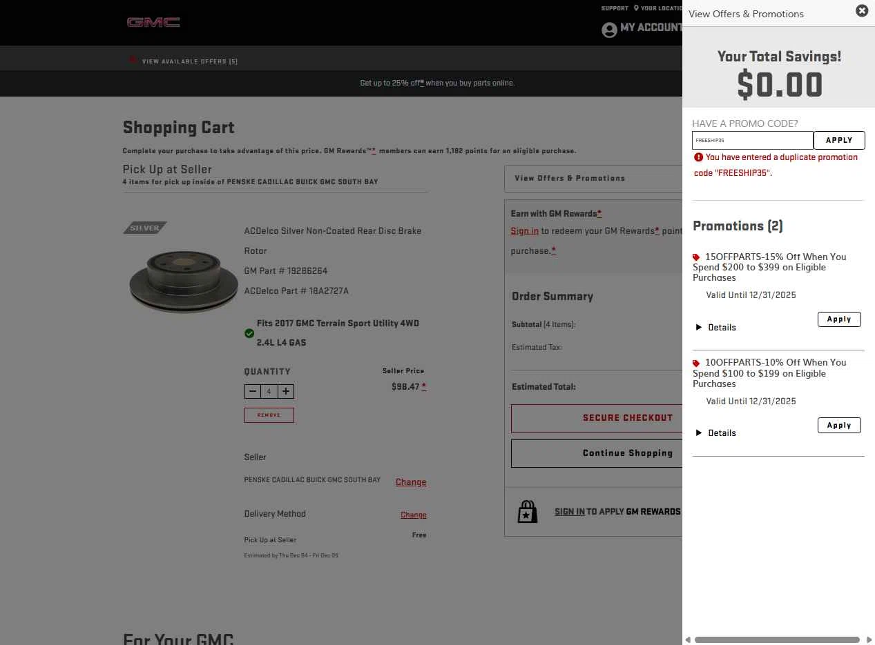Click the $98.47 seller price
The width and height of the screenshot is (875, 645).
pos(405,387)
